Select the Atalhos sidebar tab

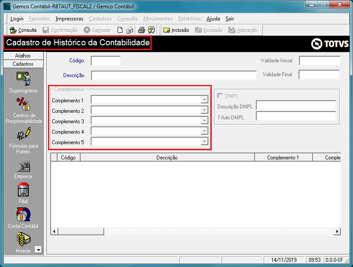click(23, 56)
